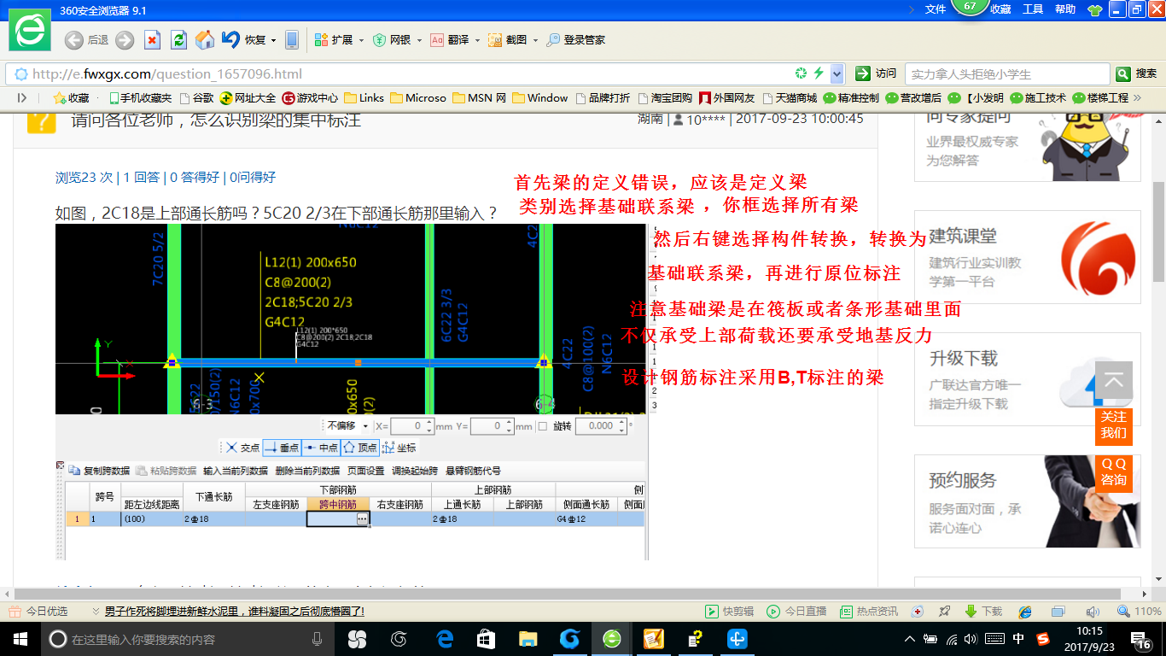Open the browser home page icon

[205, 40]
